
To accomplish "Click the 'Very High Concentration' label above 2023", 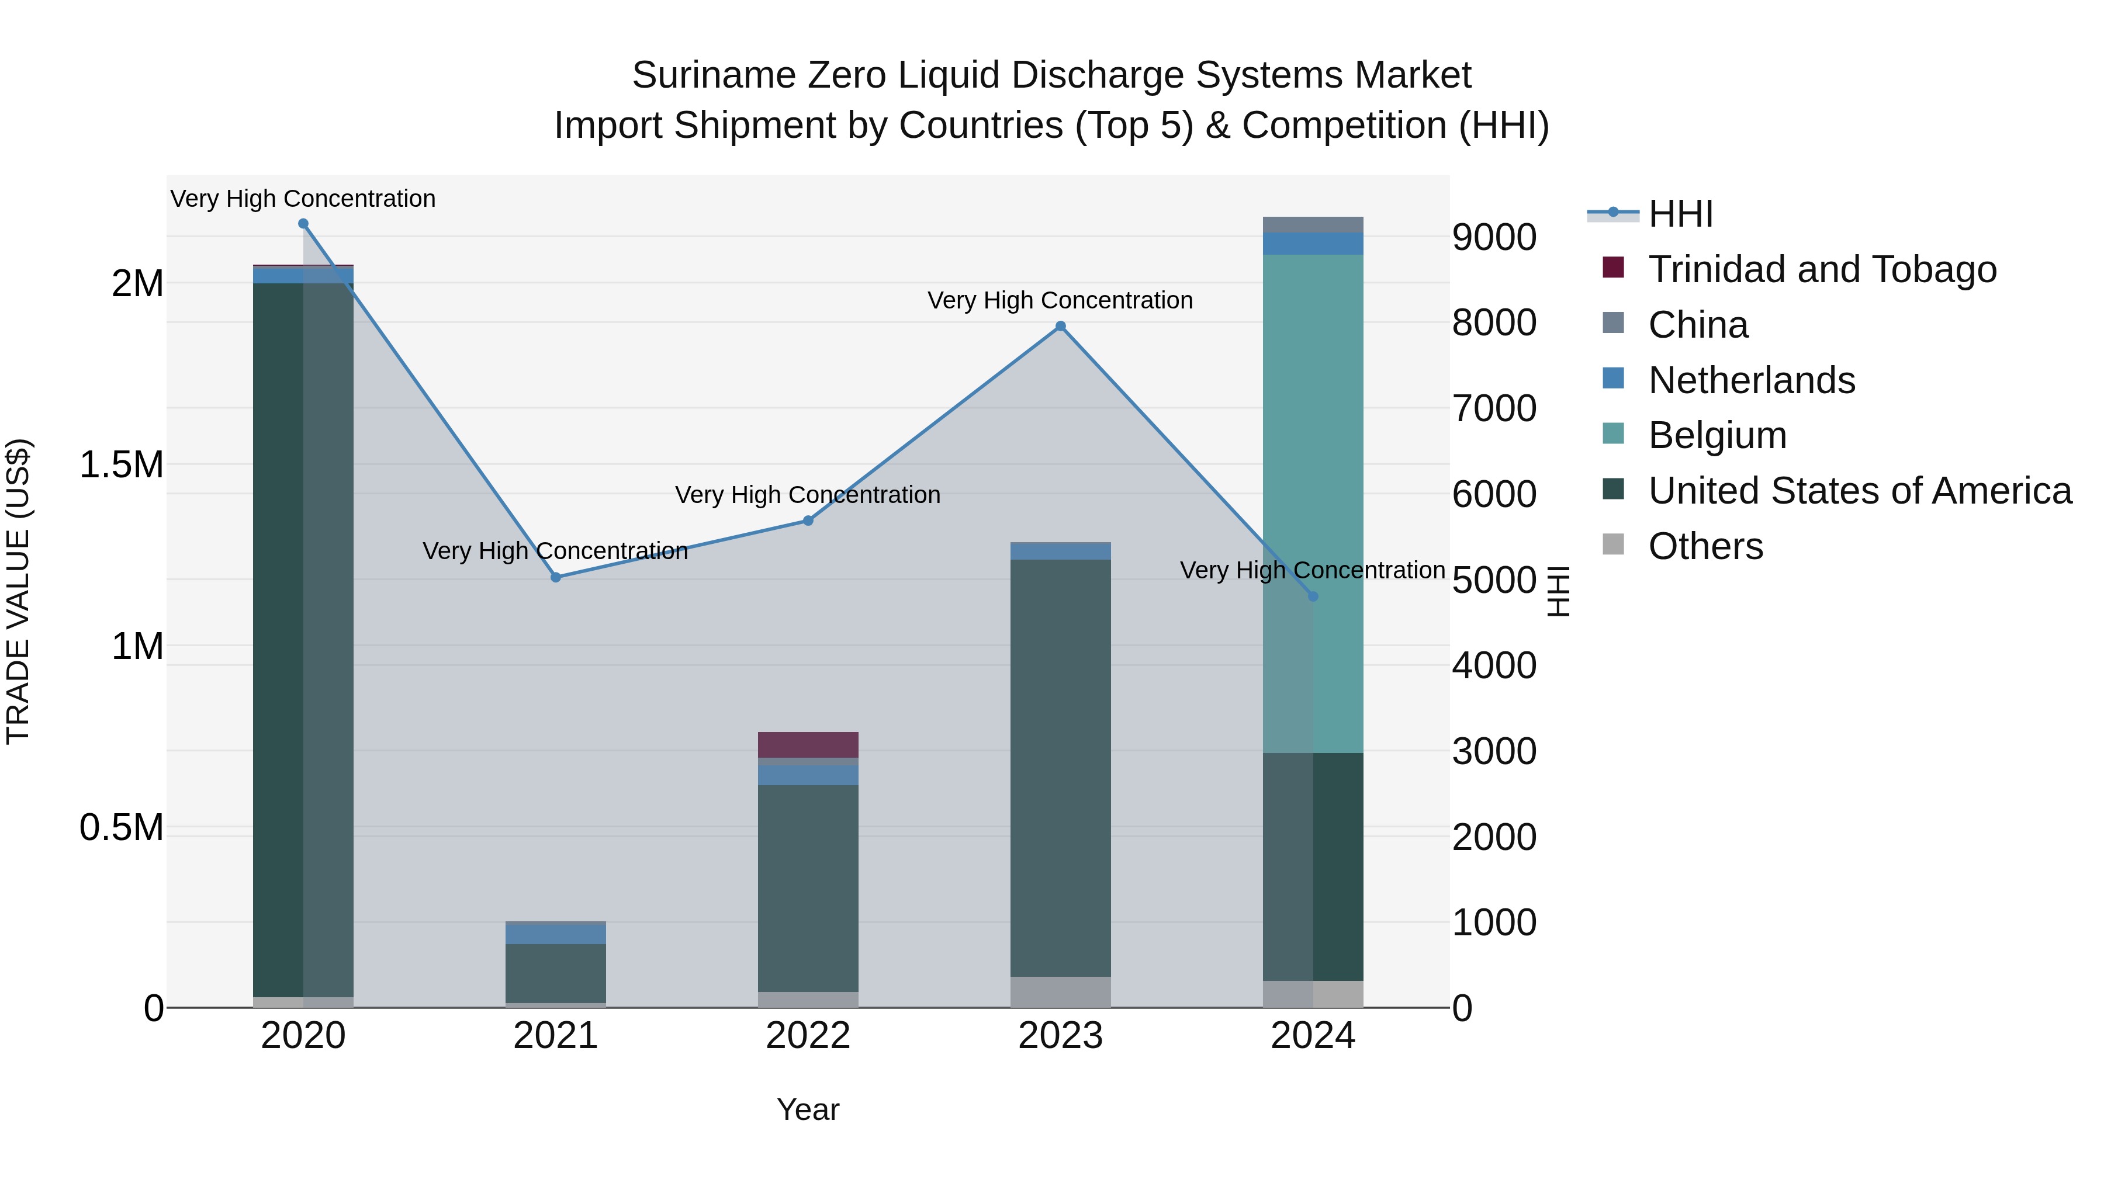I will point(1060,300).
